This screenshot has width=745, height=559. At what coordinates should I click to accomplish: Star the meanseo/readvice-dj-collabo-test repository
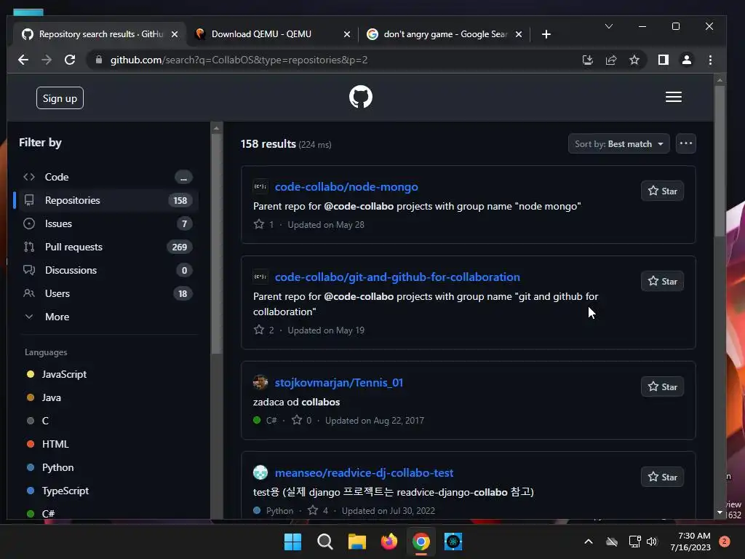662,477
